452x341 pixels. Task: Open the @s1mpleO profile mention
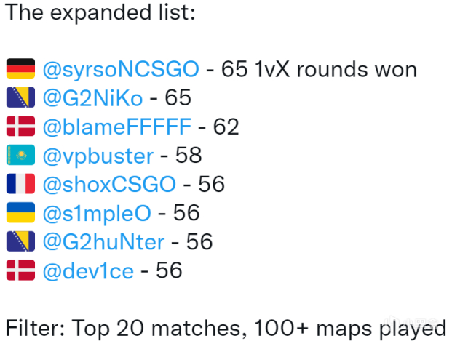(97, 214)
